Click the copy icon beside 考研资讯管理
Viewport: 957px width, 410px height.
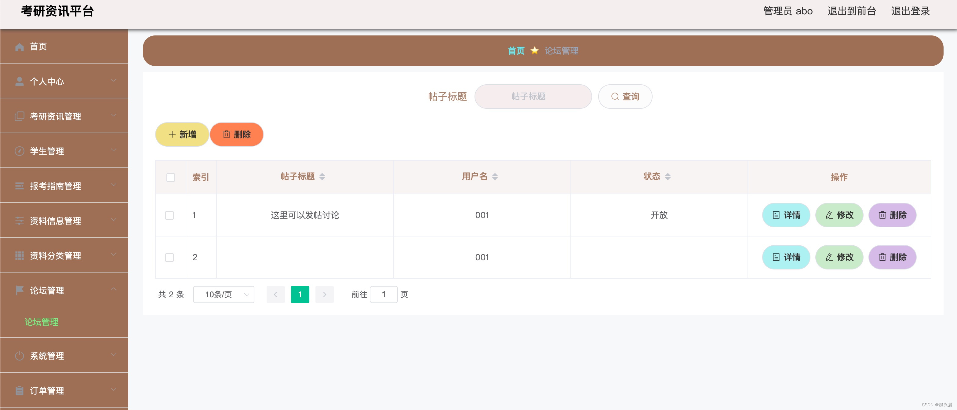coord(19,116)
